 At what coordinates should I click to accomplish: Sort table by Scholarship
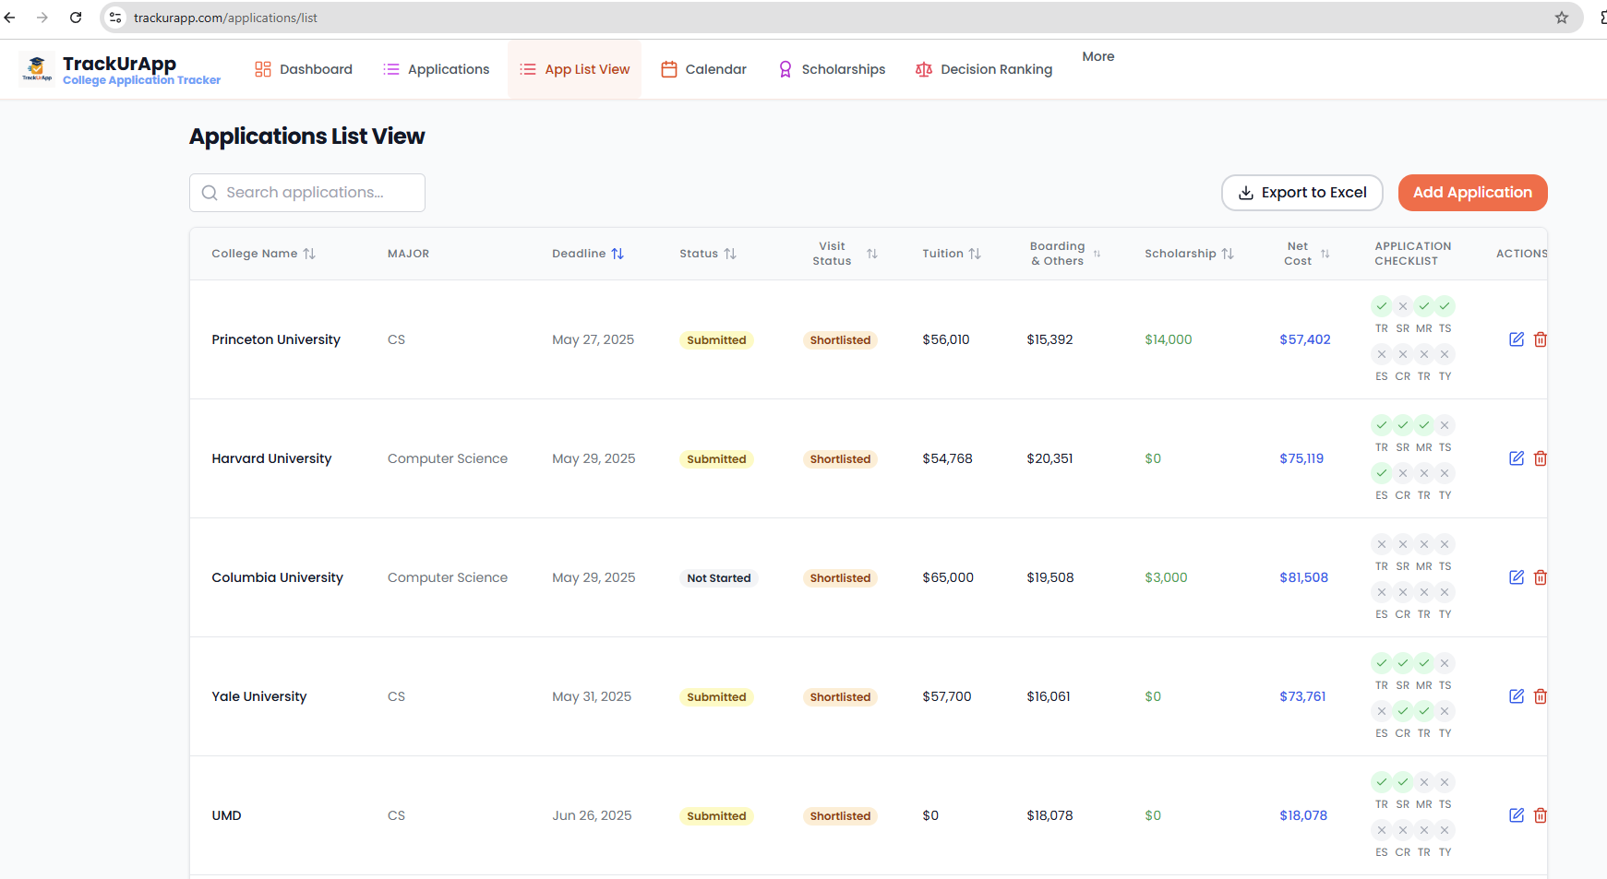(x=1189, y=254)
